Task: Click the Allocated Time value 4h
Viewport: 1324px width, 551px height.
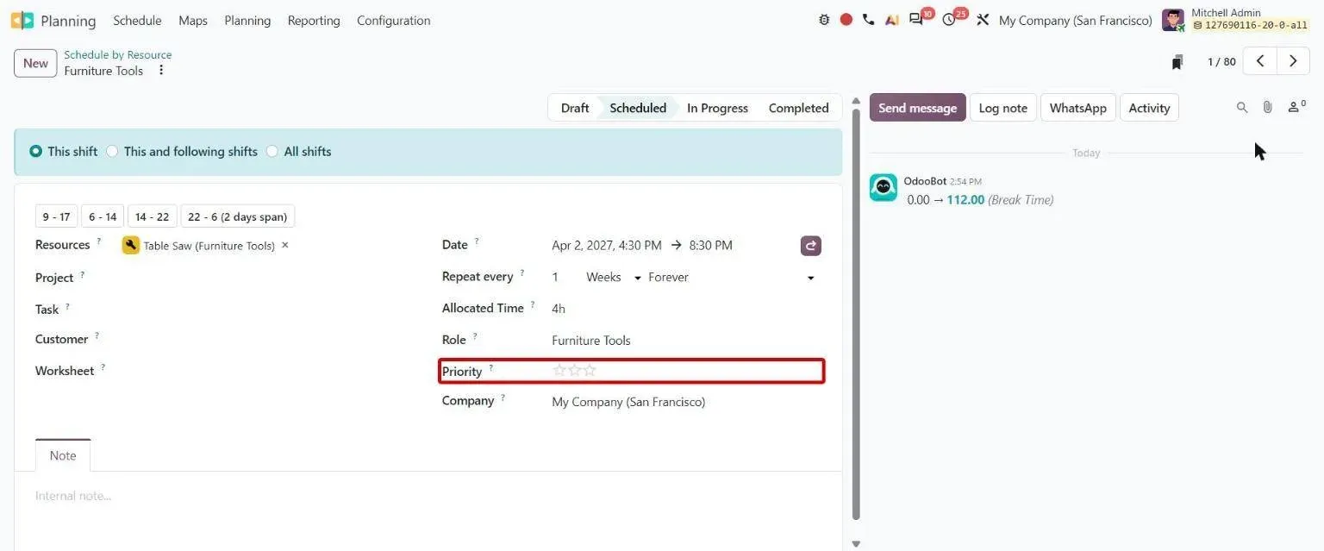Action: pyautogui.click(x=559, y=309)
